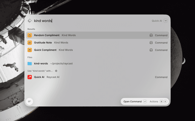Click the Return key icon beside Open Command

tap(145, 102)
